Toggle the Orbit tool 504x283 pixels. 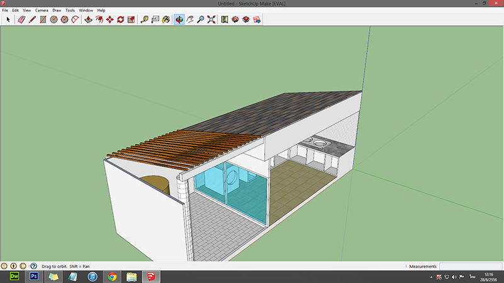point(179,19)
